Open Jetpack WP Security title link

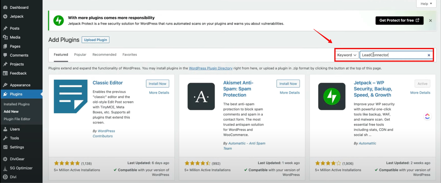[x=373, y=89]
